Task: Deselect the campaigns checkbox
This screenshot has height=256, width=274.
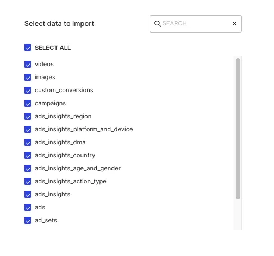Action: (28, 103)
